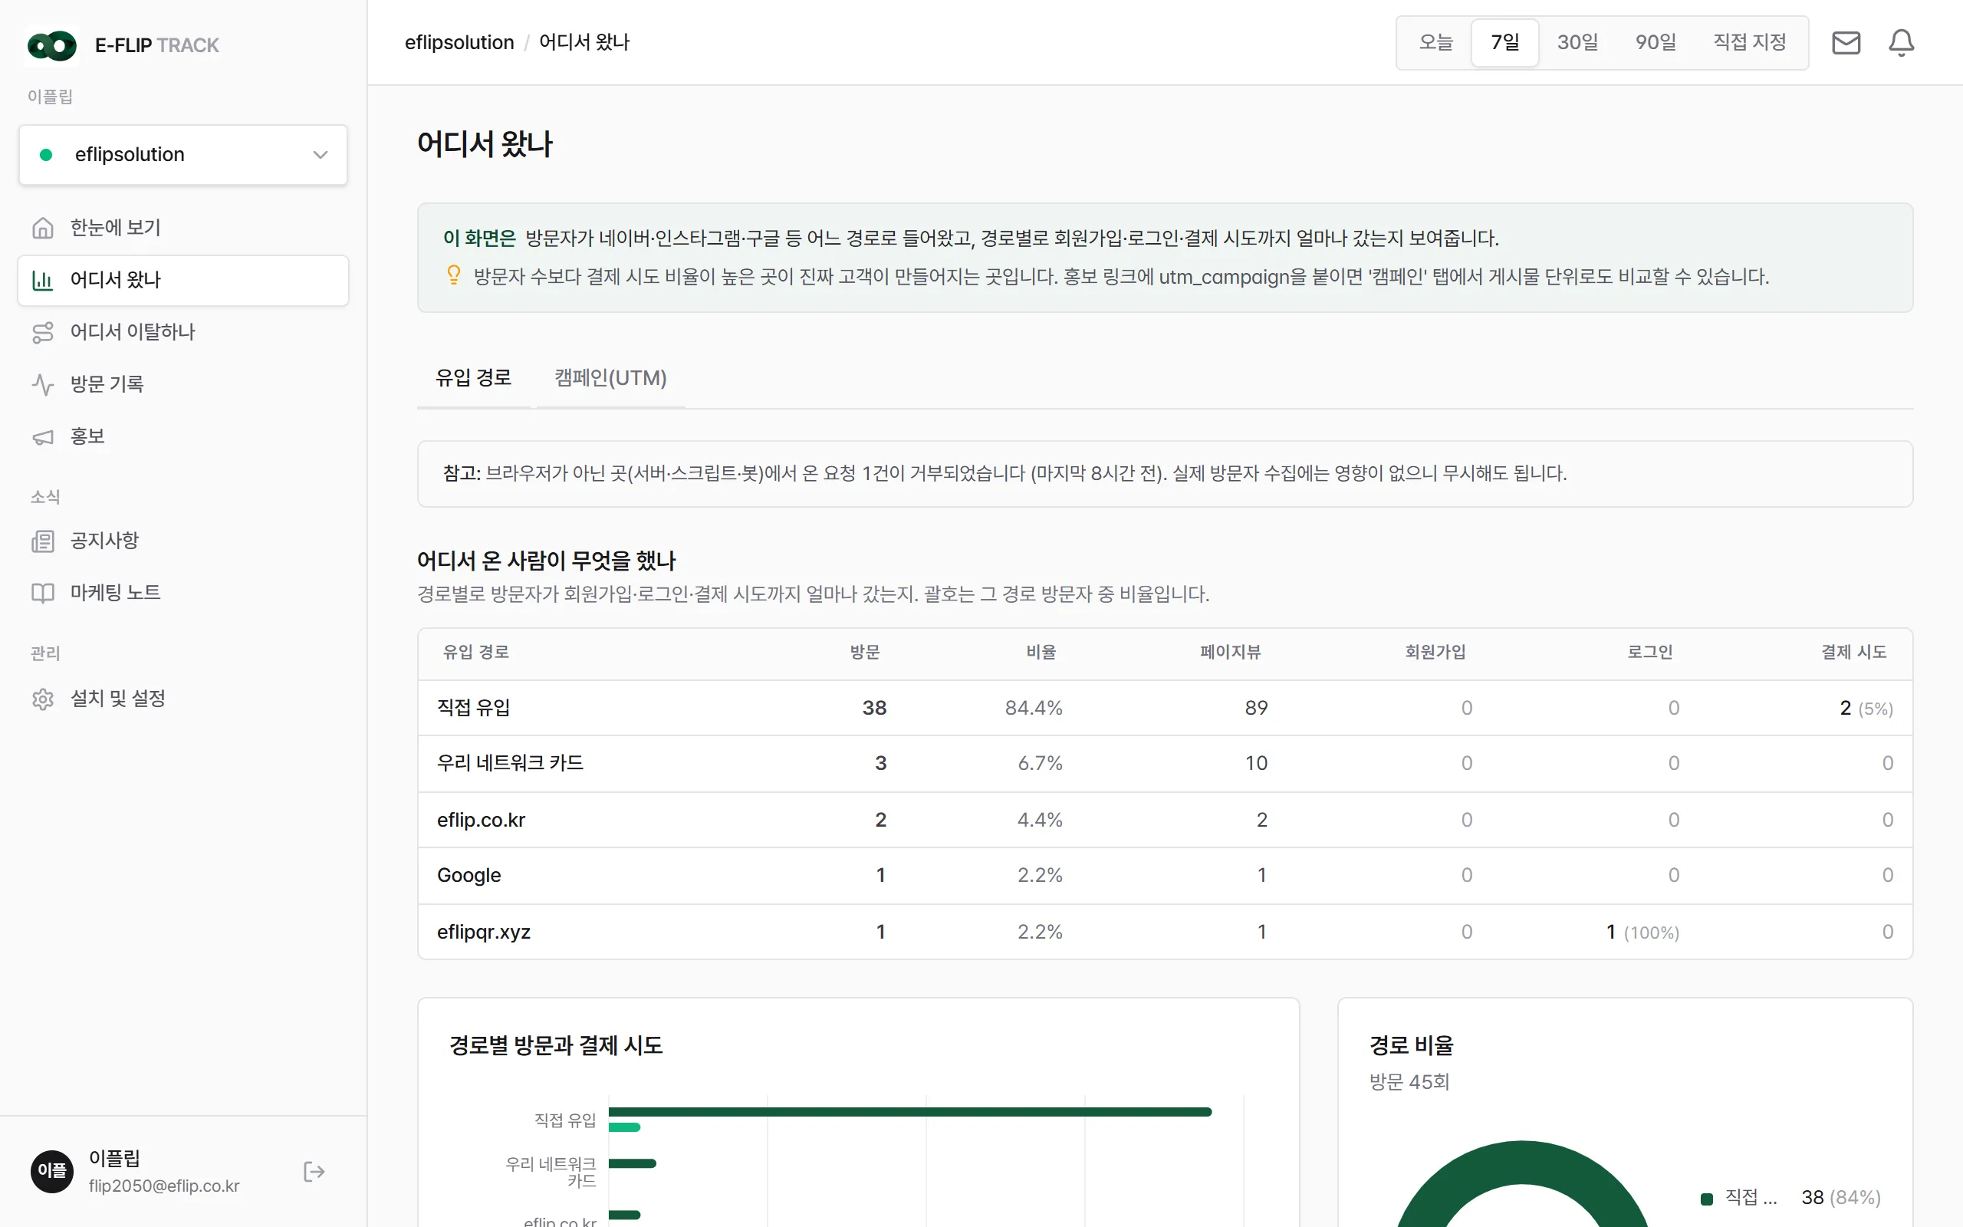1963x1227 pixels.
Task: Click the Google row name
Action: tap(469, 876)
